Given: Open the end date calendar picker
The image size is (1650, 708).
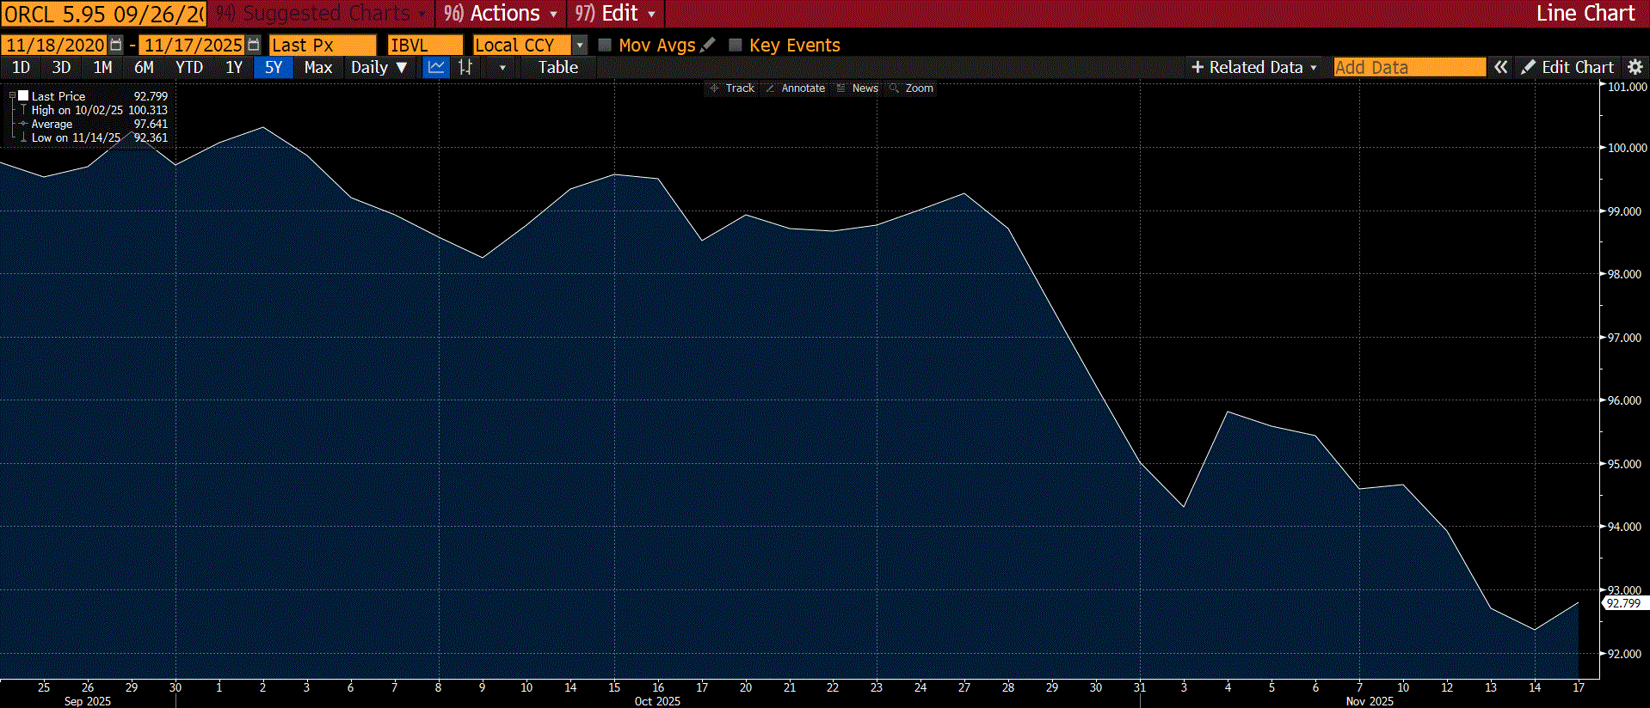Looking at the screenshot, I should (x=254, y=46).
